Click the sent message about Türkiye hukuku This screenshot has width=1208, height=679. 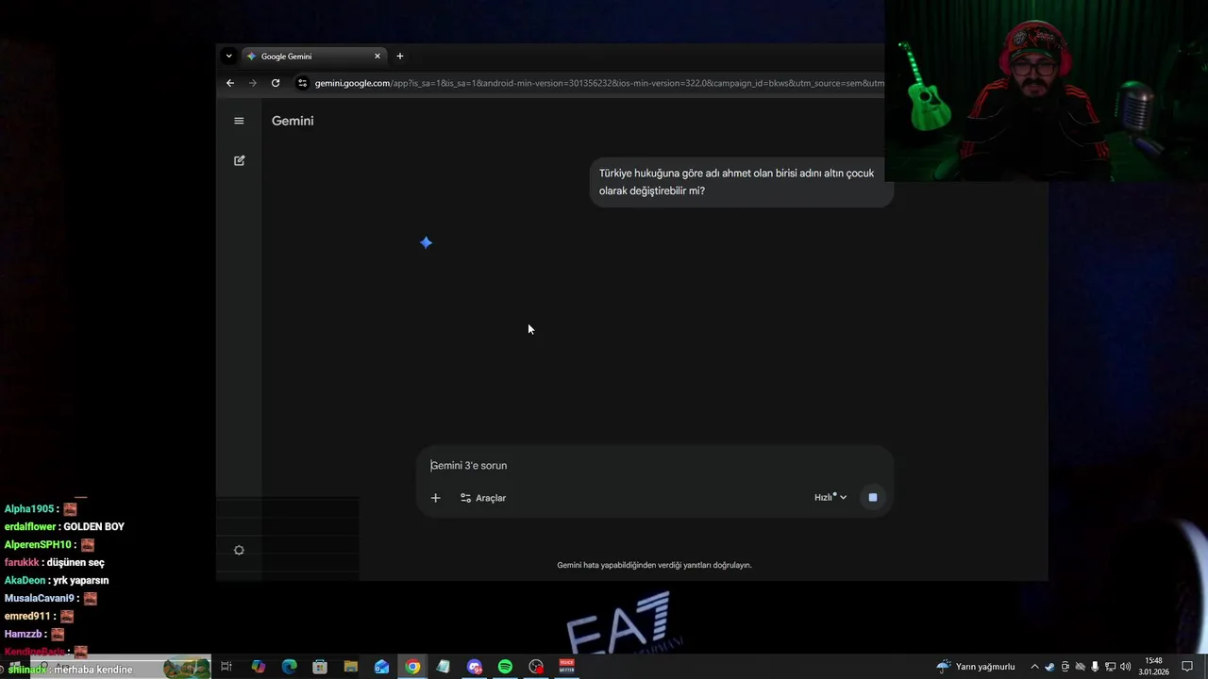click(x=741, y=182)
